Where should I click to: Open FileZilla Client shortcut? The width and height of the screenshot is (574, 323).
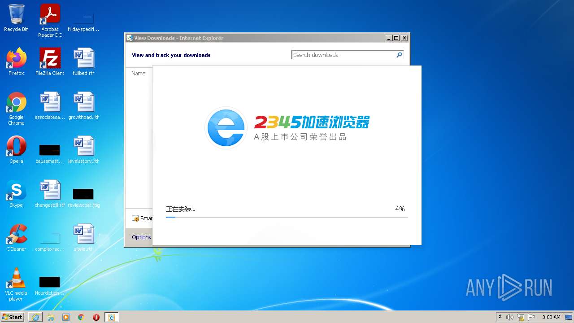50,62
